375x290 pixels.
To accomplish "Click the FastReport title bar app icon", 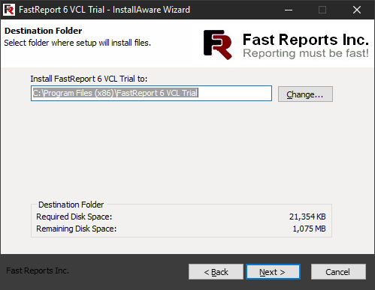I will [9, 10].
